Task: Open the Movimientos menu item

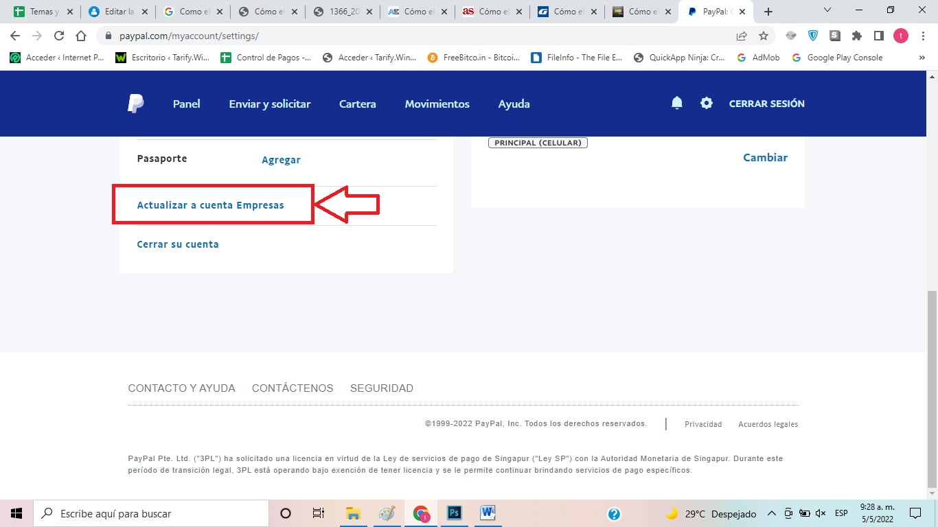Action: [x=437, y=104]
